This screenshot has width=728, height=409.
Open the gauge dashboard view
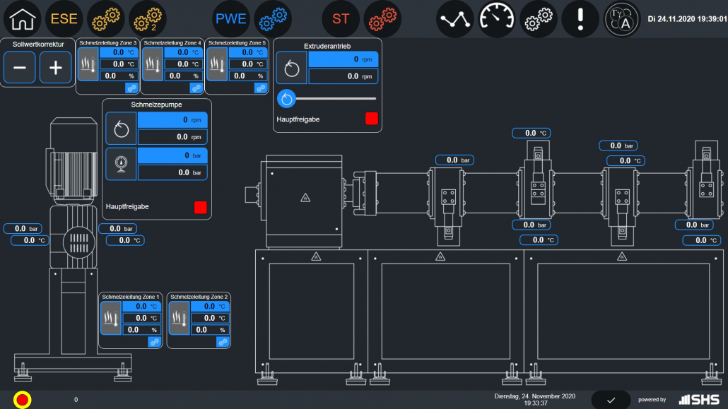(497, 19)
